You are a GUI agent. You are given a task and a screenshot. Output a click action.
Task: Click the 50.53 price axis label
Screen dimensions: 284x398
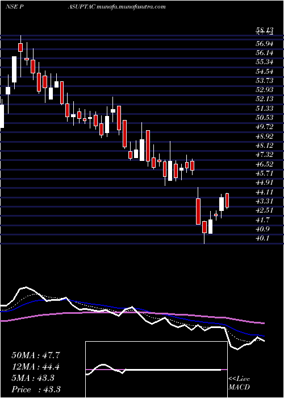pos(265,118)
